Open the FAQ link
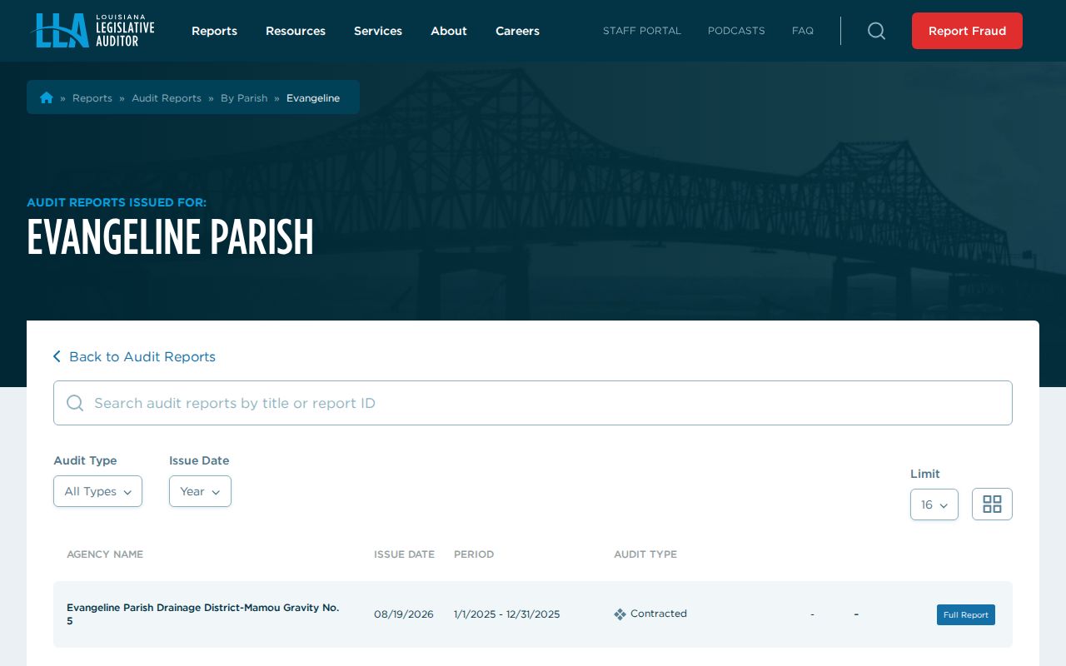1066x666 pixels. pos(803,31)
